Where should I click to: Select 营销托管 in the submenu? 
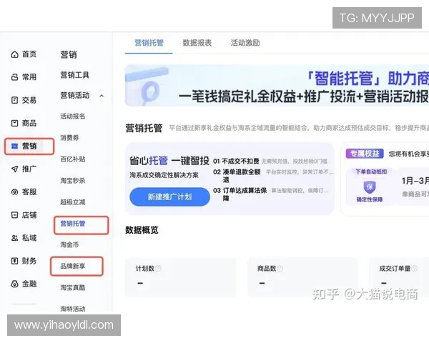click(x=73, y=224)
